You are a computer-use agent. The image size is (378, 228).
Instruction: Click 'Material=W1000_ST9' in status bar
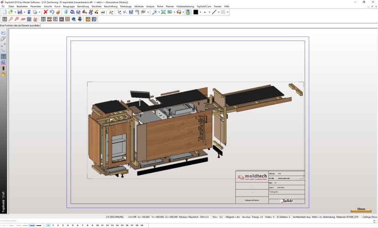coord(347,217)
